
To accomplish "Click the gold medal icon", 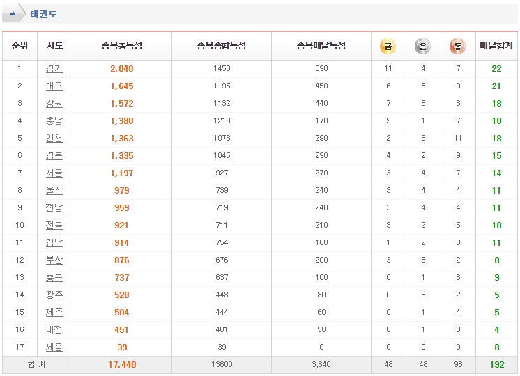I will coord(388,46).
